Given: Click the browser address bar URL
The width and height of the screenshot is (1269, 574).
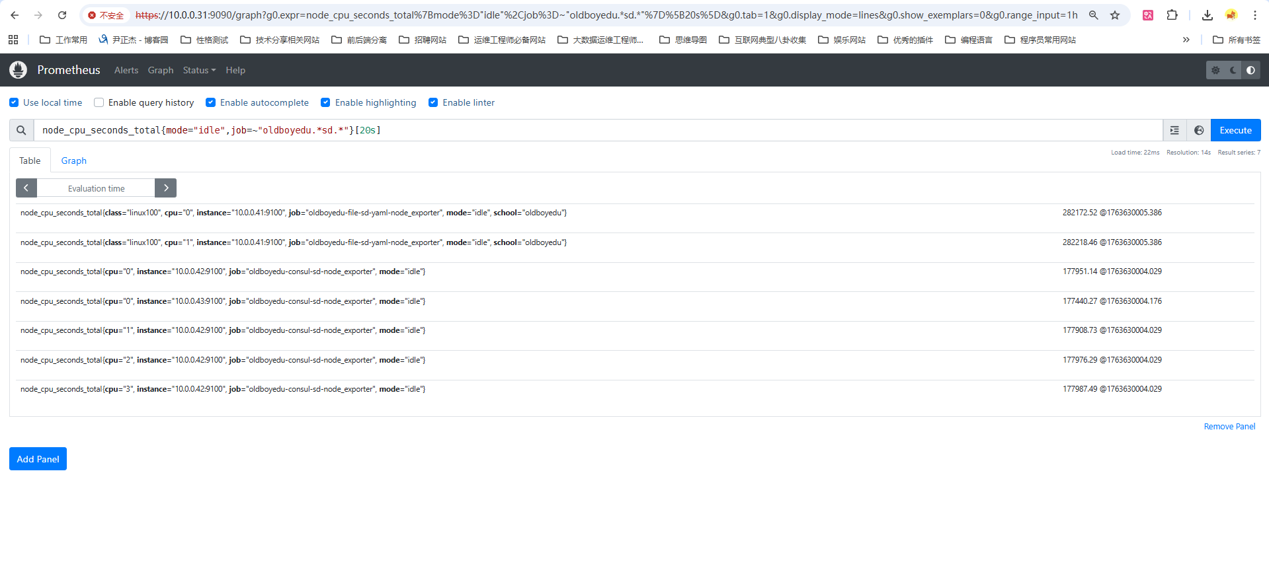Looking at the screenshot, I should (x=606, y=15).
